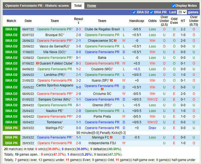This screenshot has width=202, height=164.
Task: Switch to the Total tab
Action: pyautogui.click(x=78, y=6)
